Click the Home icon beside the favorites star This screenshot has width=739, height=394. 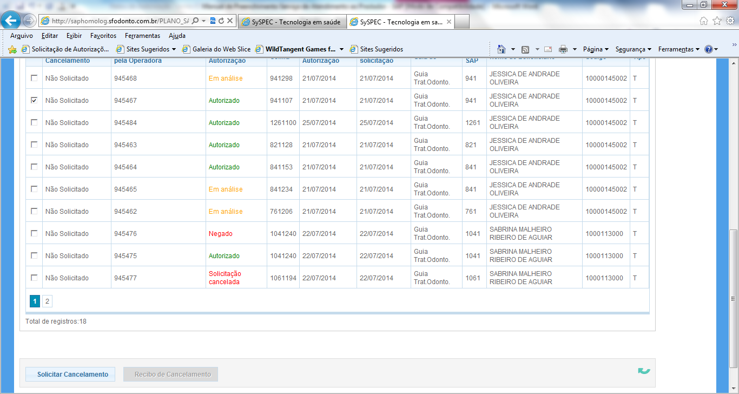(703, 21)
